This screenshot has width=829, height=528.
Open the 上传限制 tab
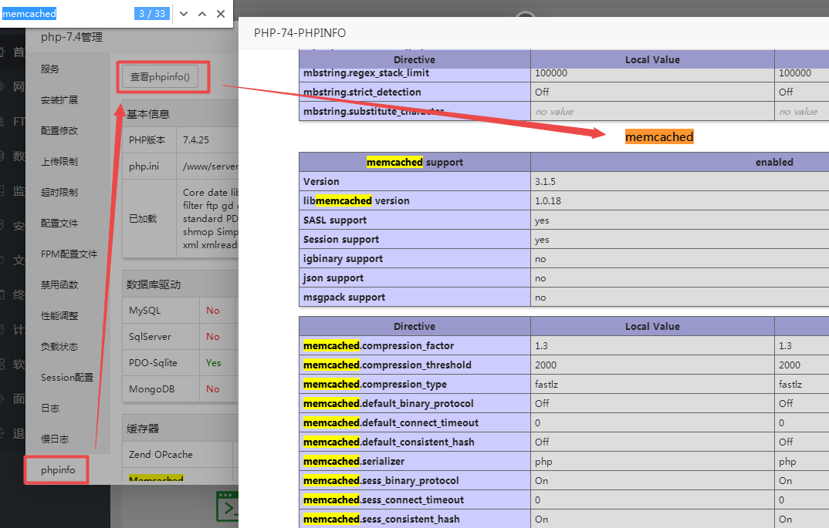(x=59, y=162)
